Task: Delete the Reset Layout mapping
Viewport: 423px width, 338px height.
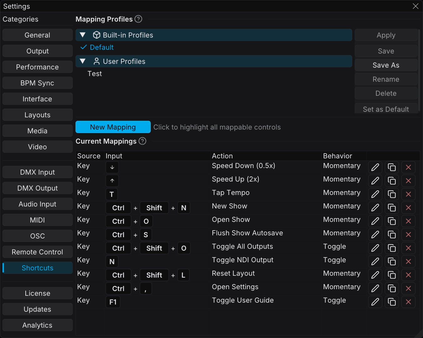Action: (408, 275)
